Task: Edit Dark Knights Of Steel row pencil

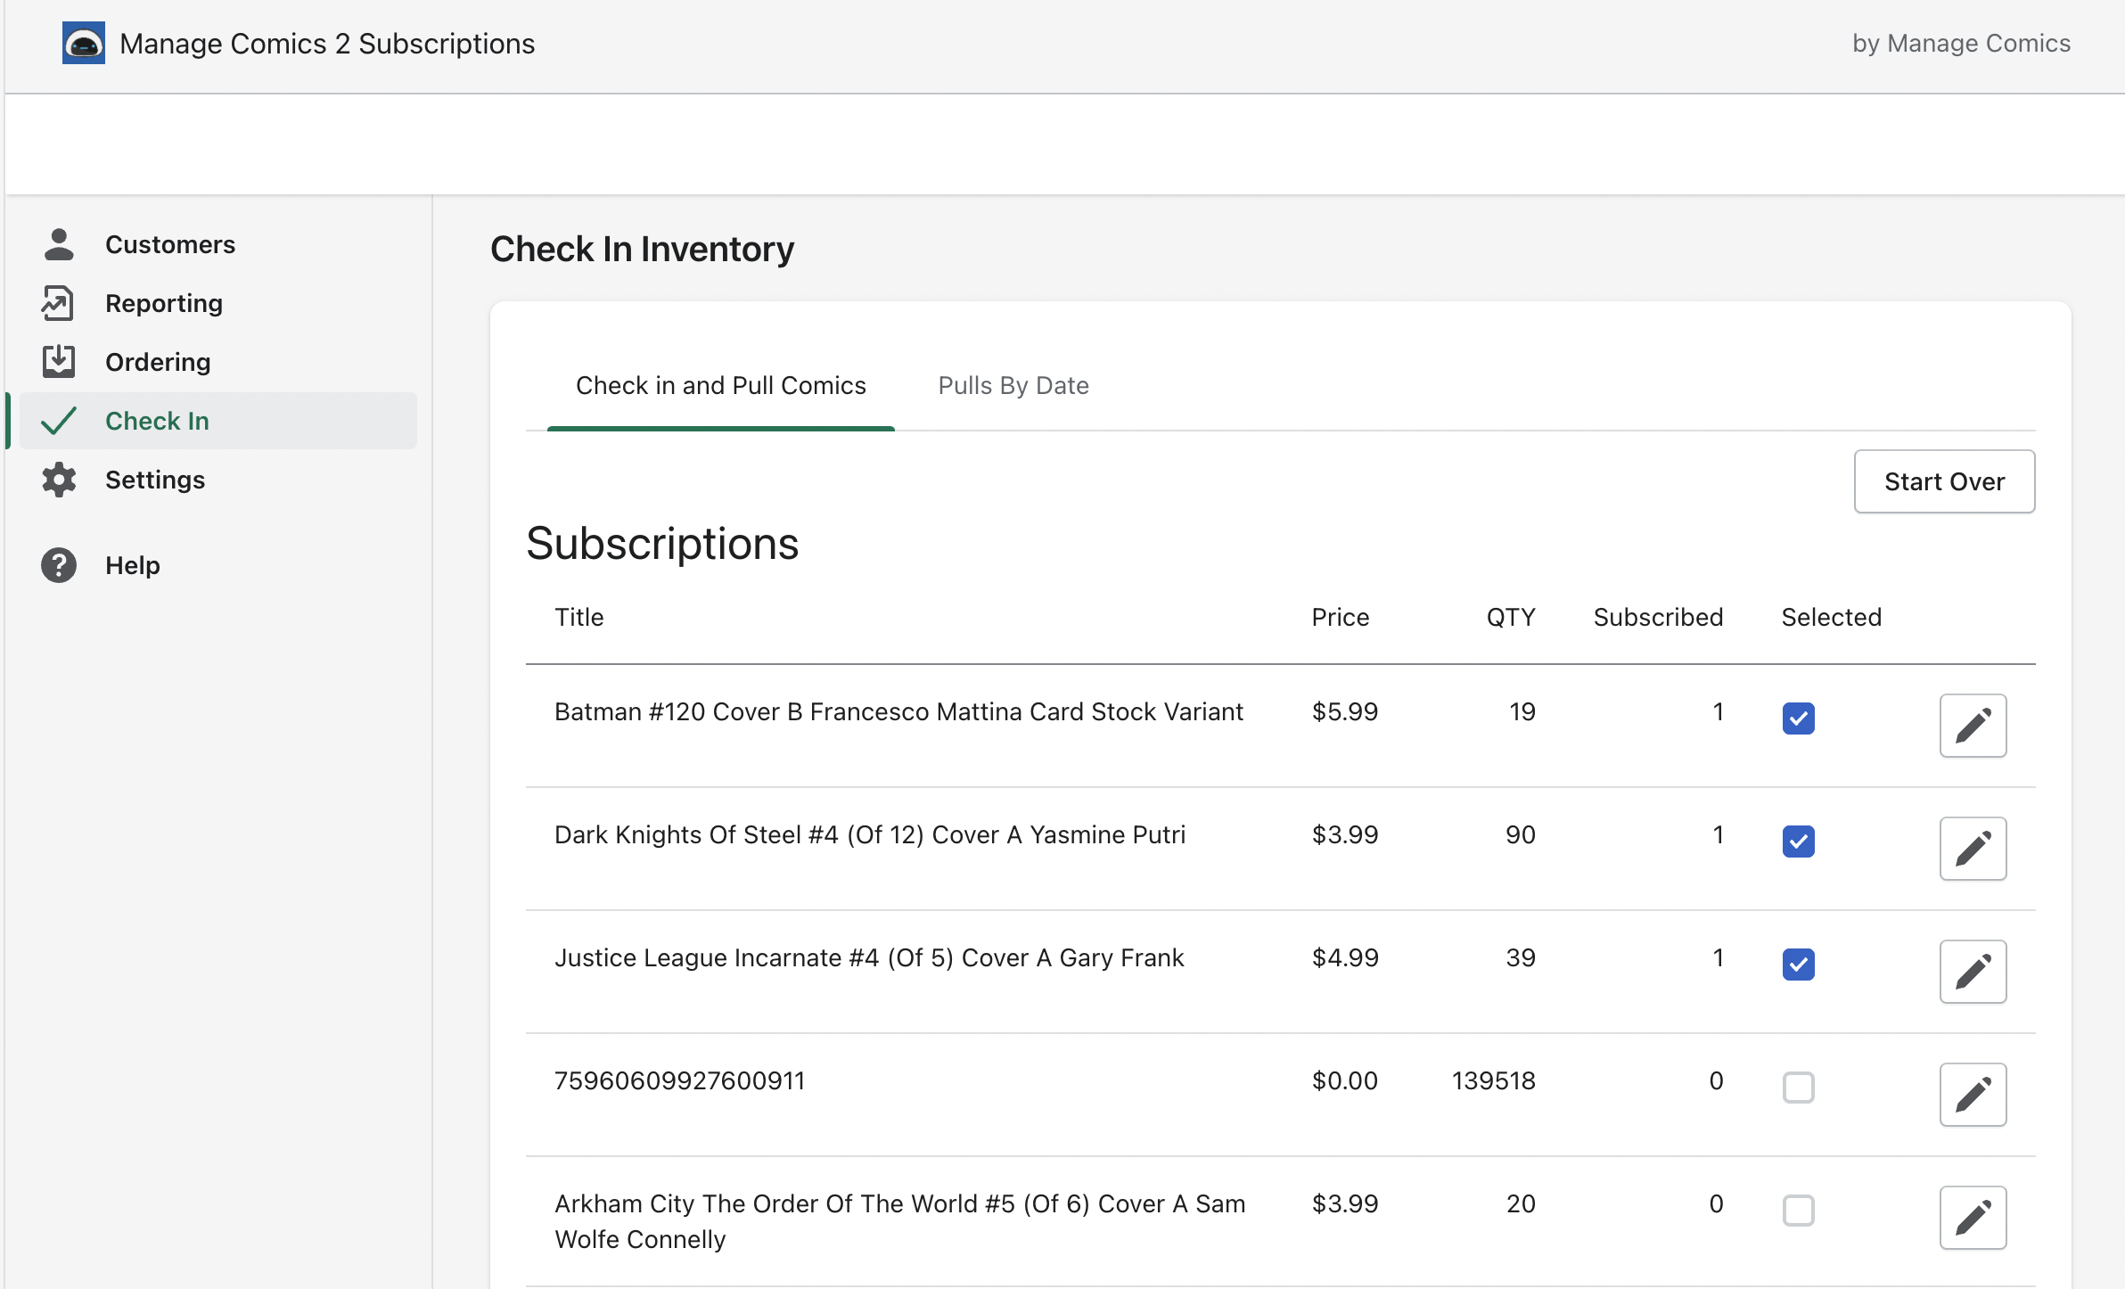Action: click(x=1973, y=849)
